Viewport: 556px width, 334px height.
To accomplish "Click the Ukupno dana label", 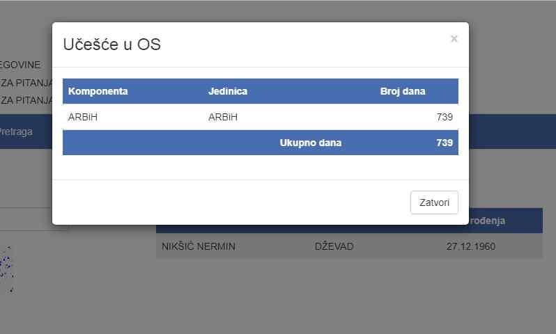I will pyautogui.click(x=311, y=143).
